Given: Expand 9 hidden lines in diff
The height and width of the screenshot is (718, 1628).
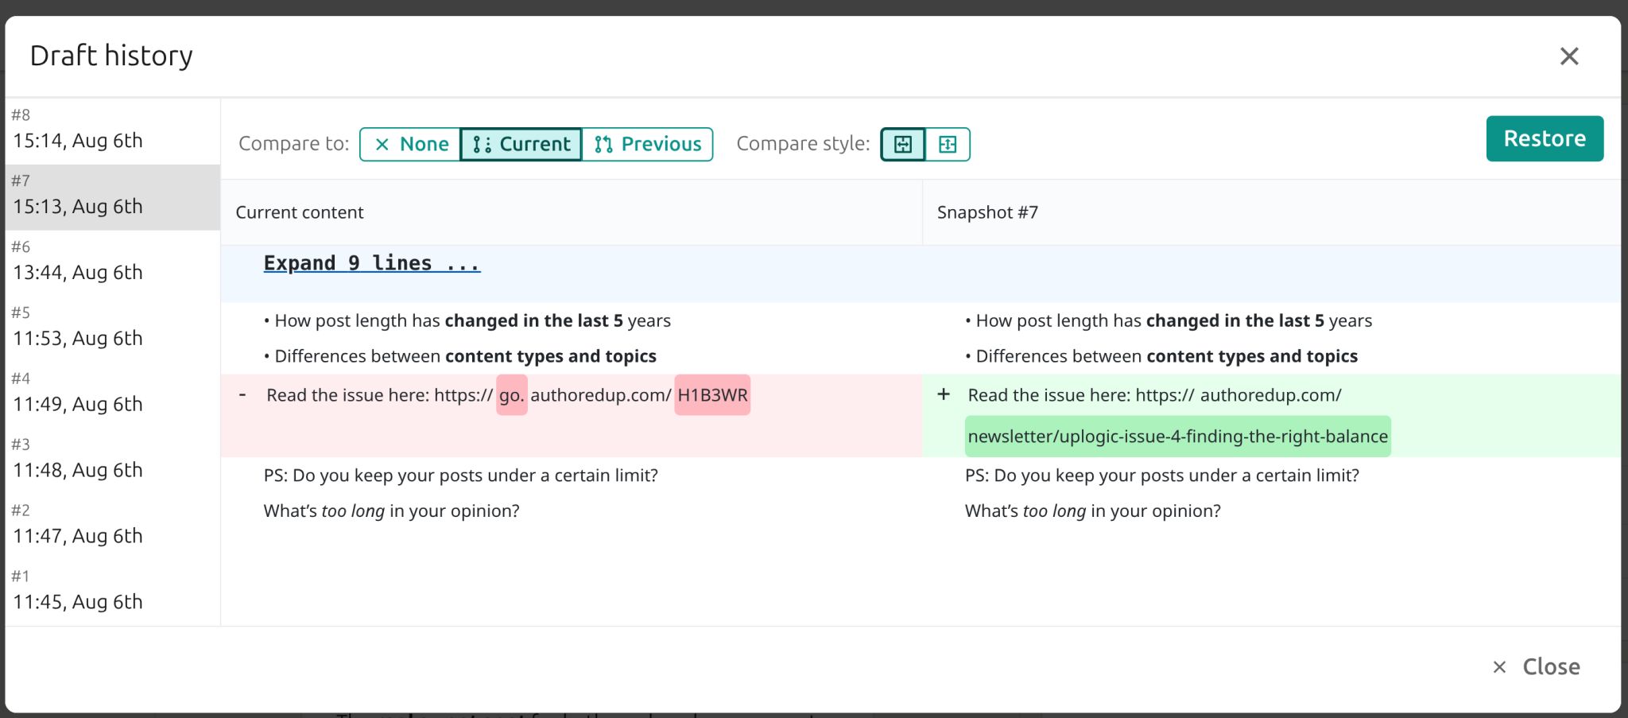Looking at the screenshot, I should (372, 263).
